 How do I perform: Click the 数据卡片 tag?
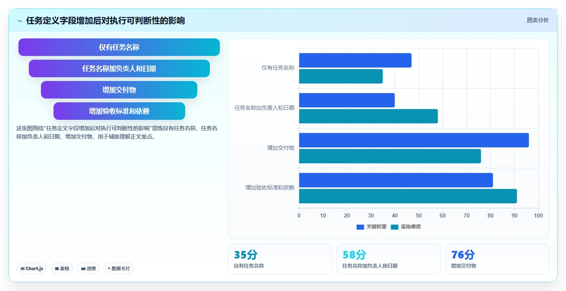point(119,268)
